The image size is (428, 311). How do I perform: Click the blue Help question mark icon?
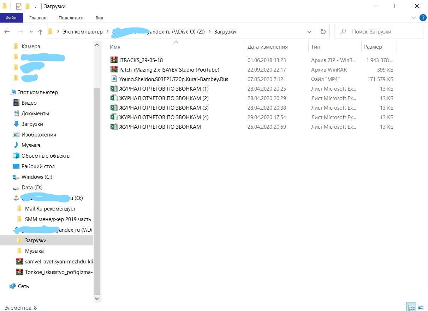pos(423,18)
